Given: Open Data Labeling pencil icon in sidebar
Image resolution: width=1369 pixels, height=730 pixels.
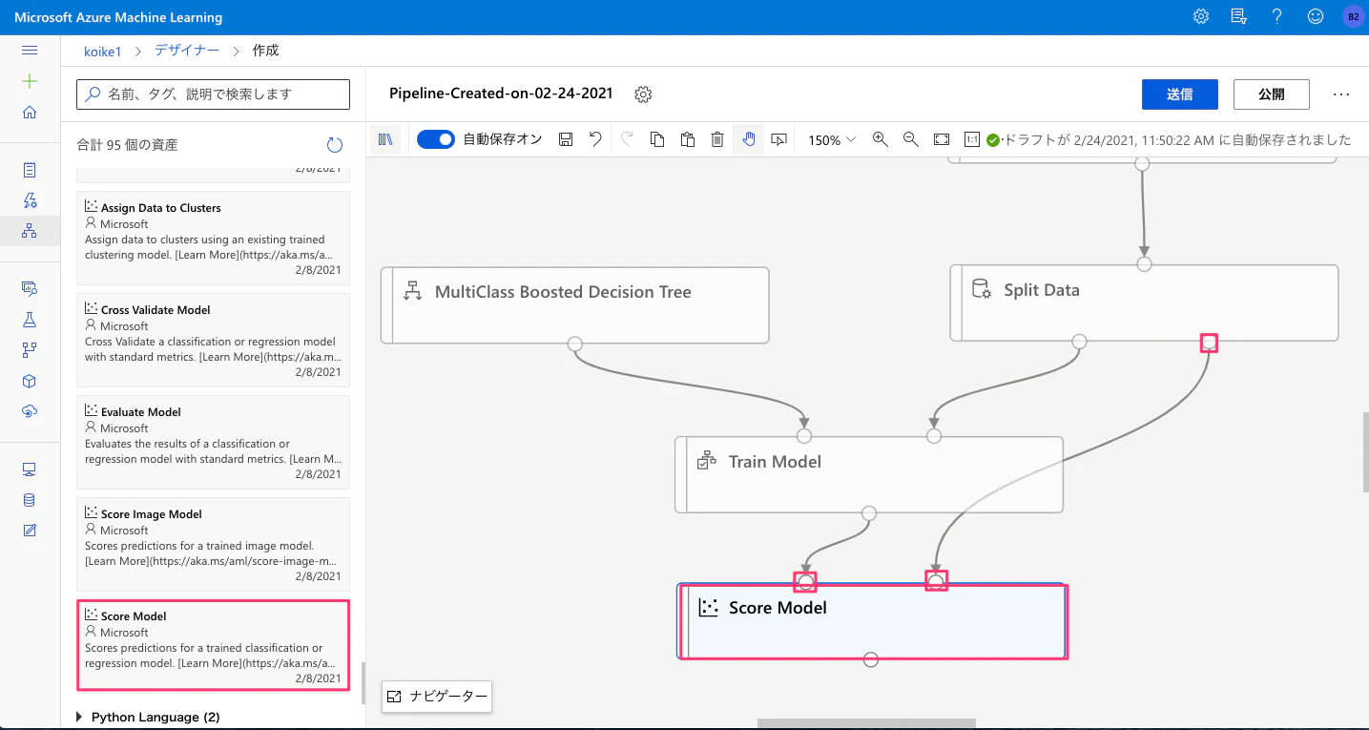Looking at the screenshot, I should [30, 530].
